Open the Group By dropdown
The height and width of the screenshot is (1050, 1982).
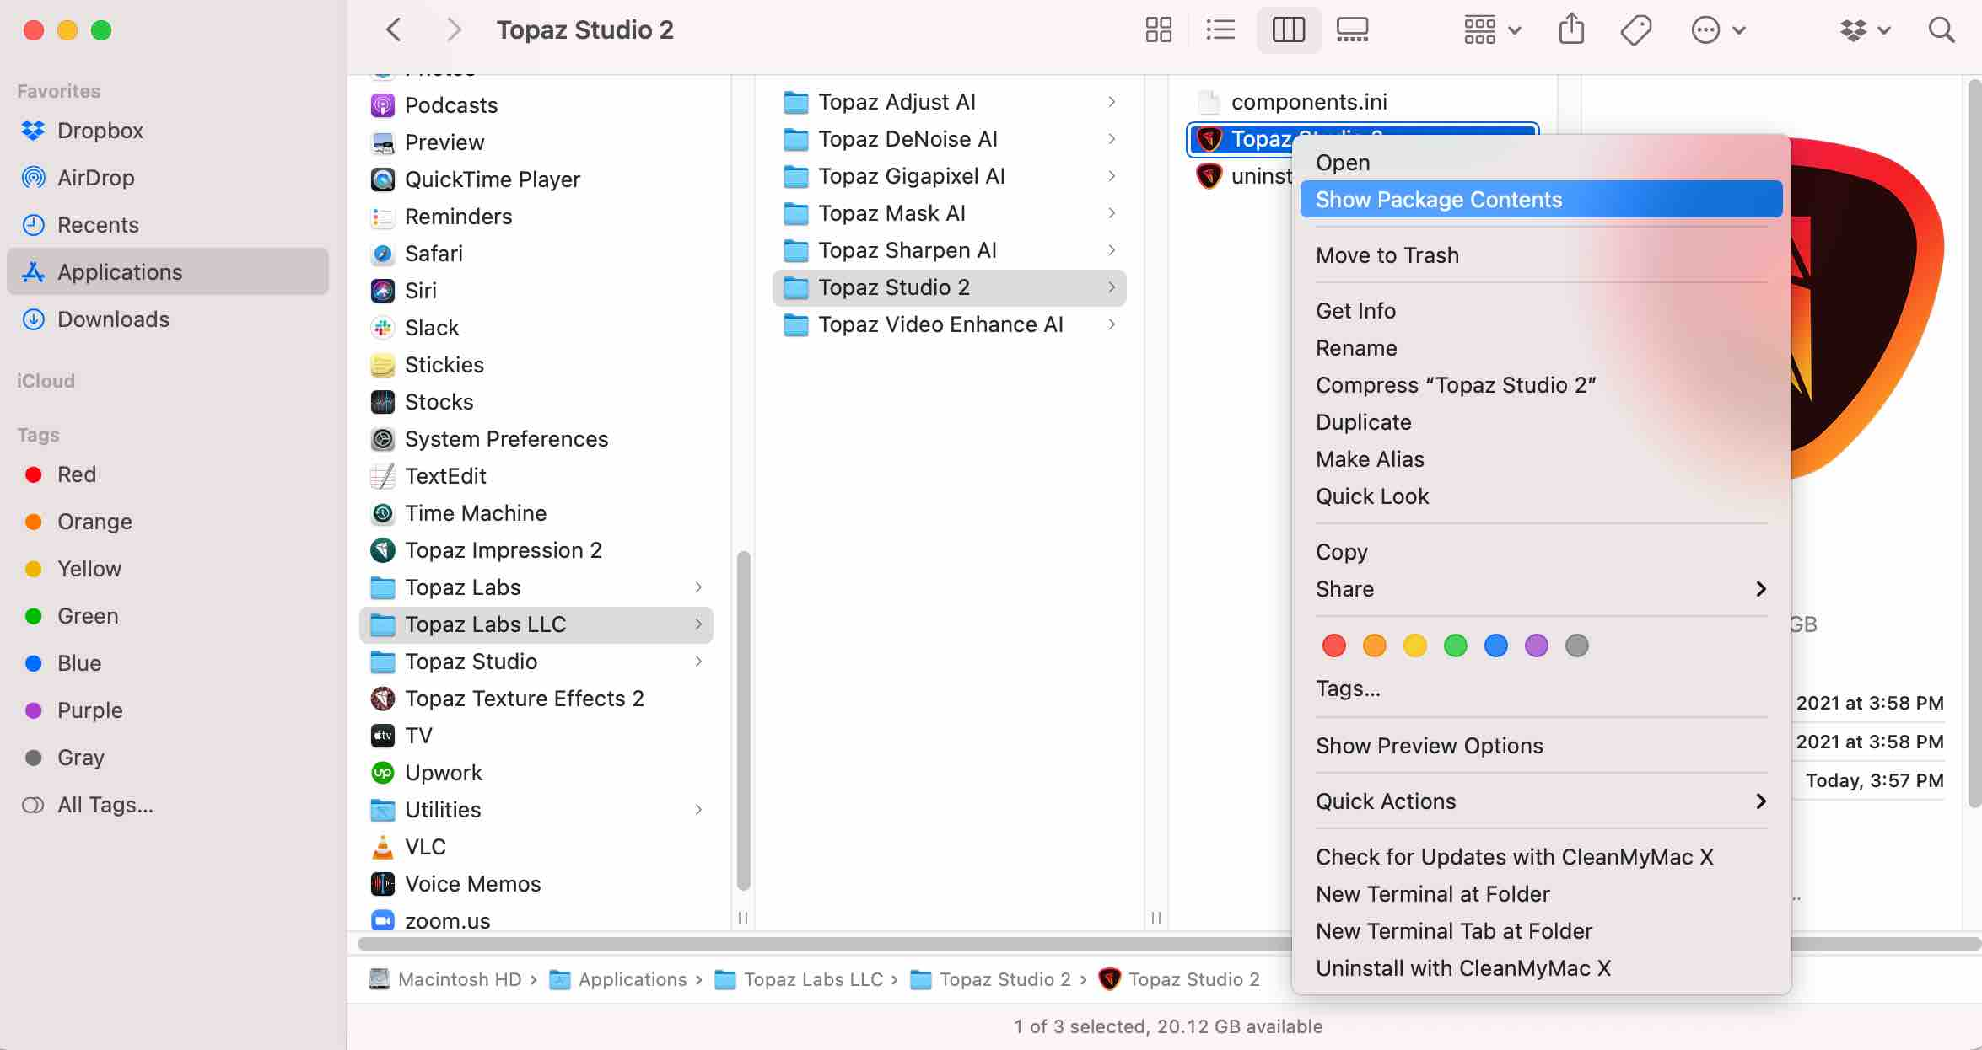1491,30
